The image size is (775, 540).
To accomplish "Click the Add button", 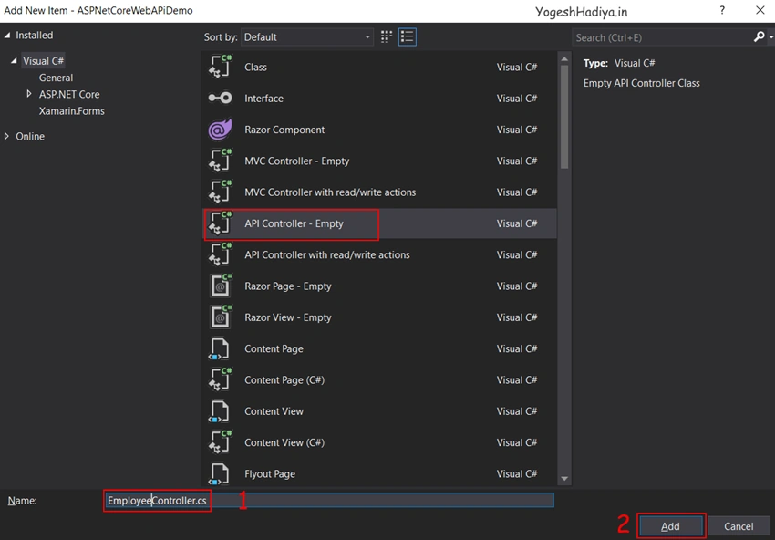I will (671, 526).
